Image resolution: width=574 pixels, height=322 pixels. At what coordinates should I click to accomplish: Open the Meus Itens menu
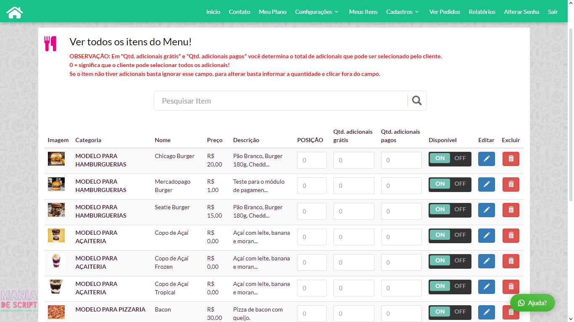(x=363, y=12)
